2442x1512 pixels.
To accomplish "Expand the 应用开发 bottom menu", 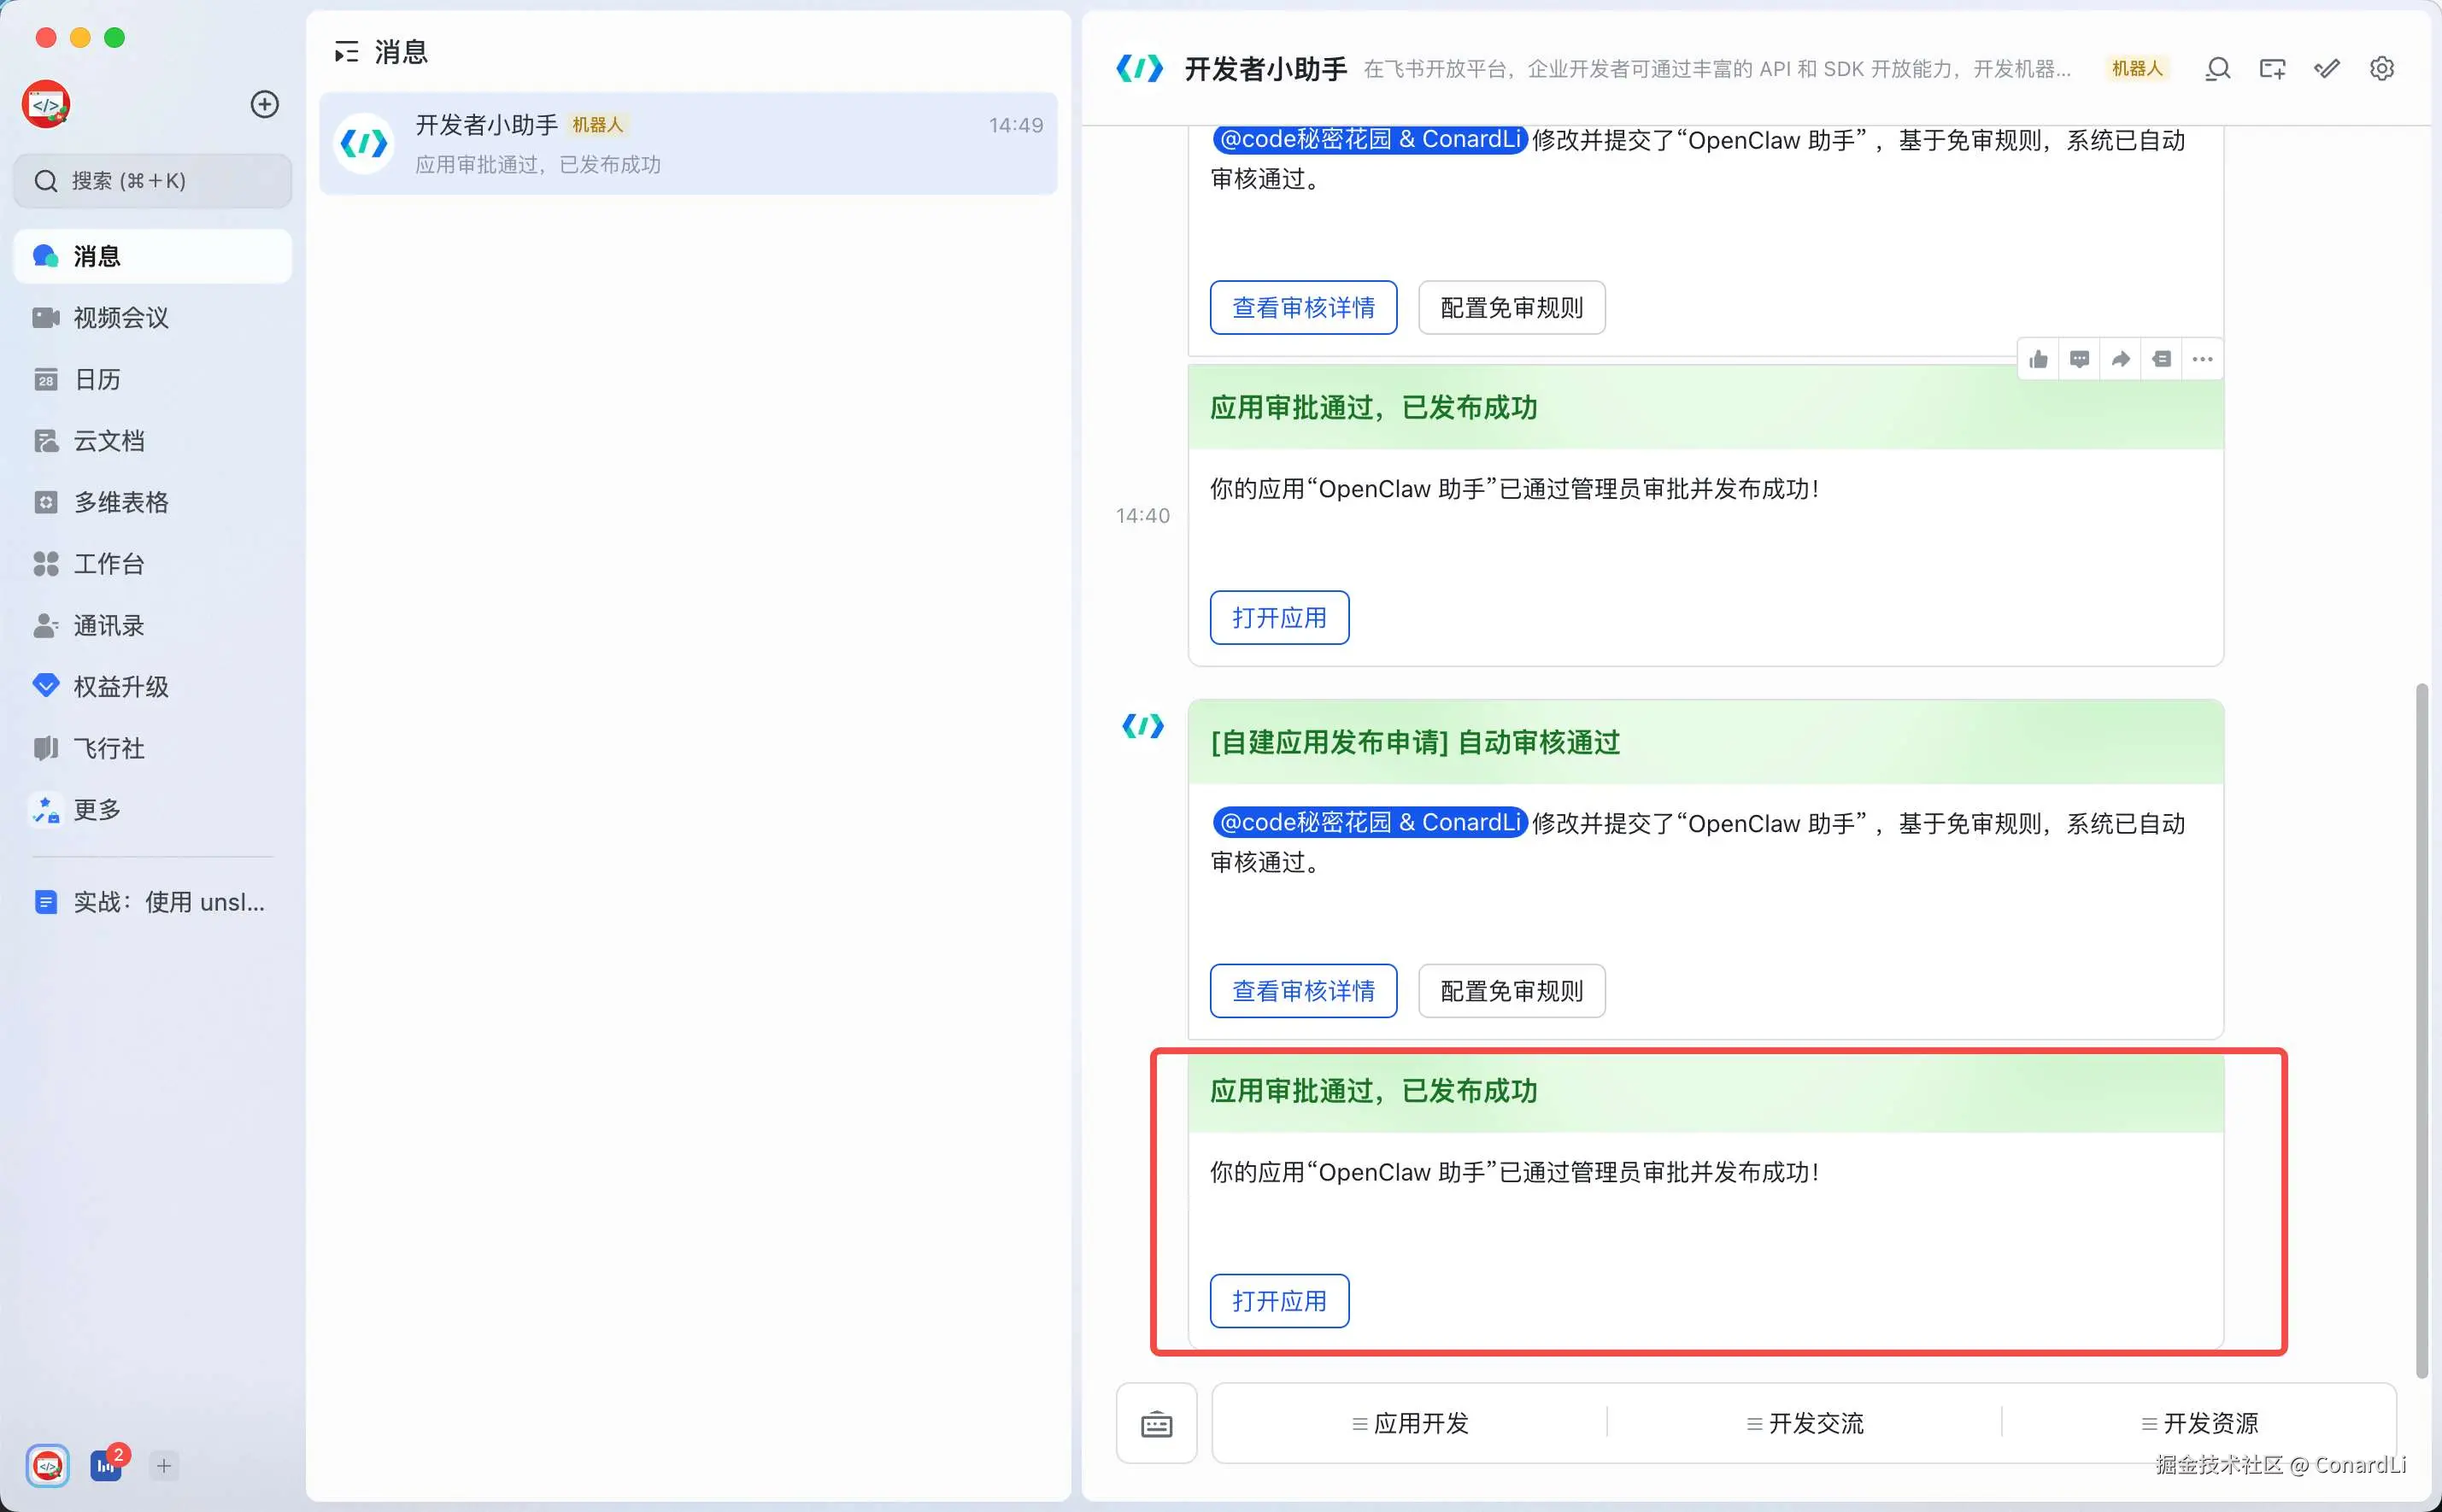I will click(1410, 1423).
